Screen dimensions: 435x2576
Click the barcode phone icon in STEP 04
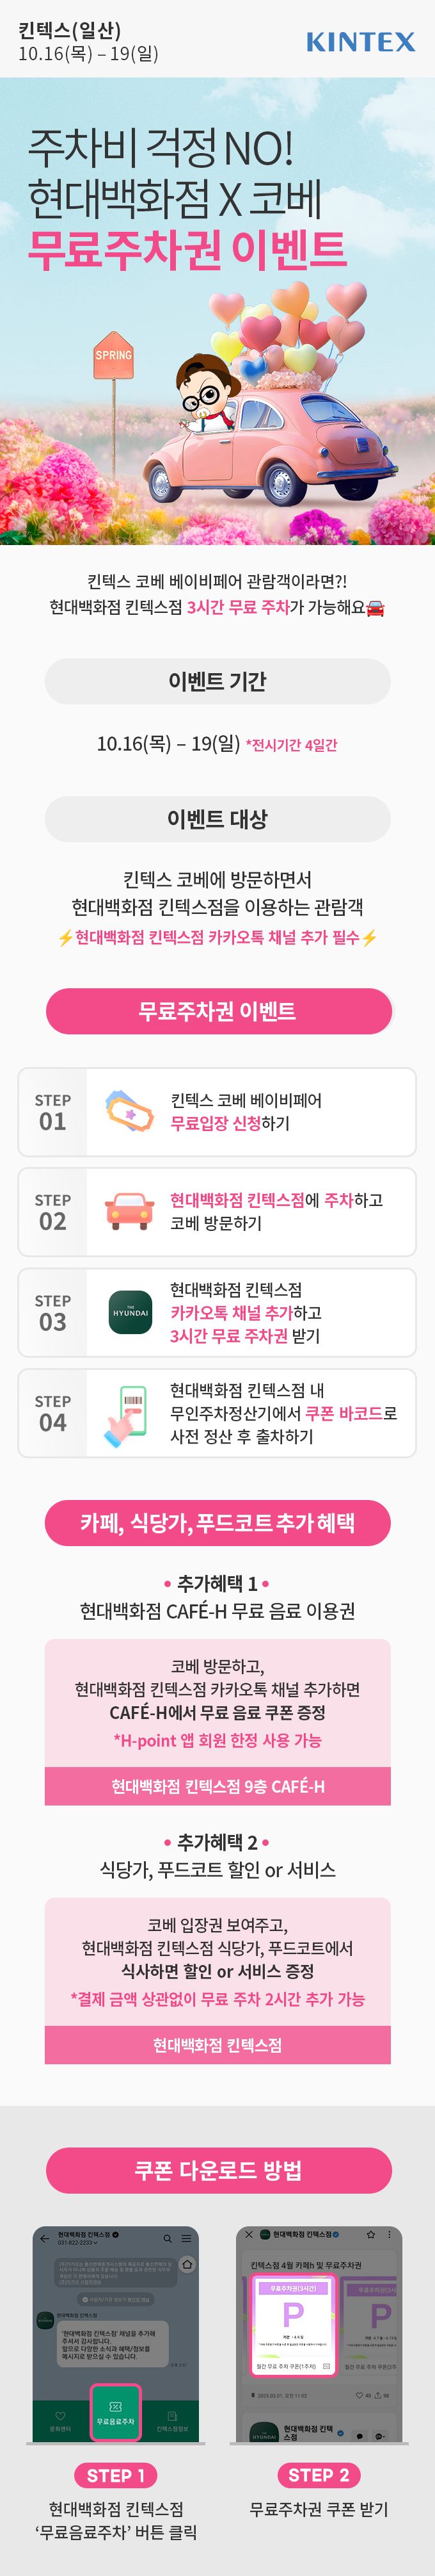point(128,1414)
